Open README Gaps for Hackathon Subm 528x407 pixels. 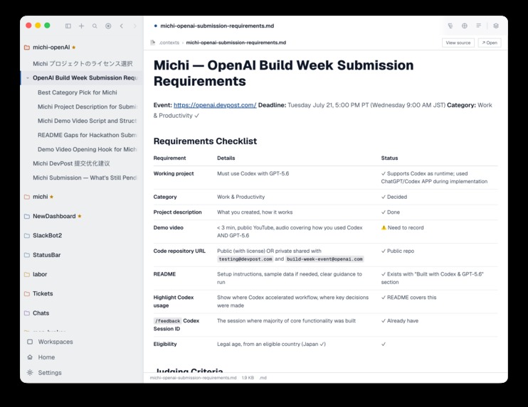click(x=87, y=135)
